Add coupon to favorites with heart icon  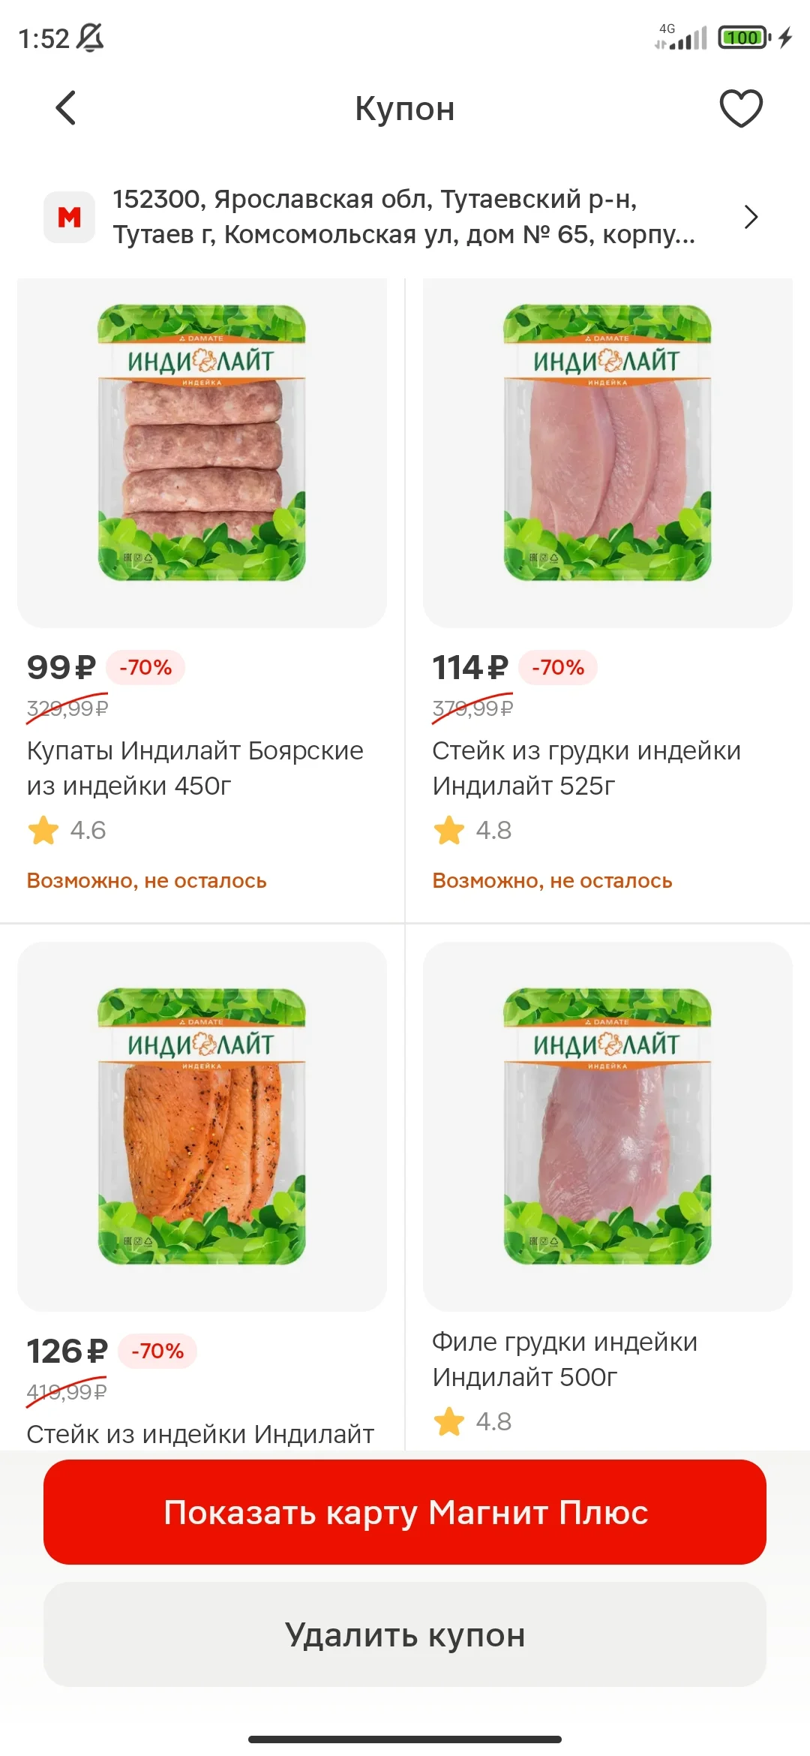point(741,108)
